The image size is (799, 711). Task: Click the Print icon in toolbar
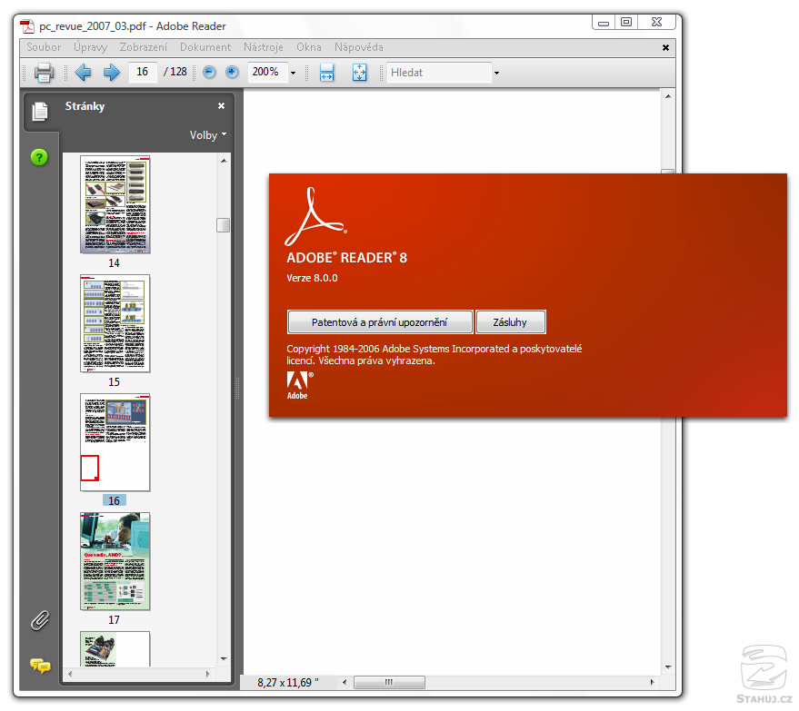coord(44,73)
